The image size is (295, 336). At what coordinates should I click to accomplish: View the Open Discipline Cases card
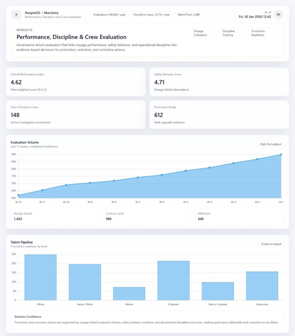pyautogui.click(x=76, y=115)
